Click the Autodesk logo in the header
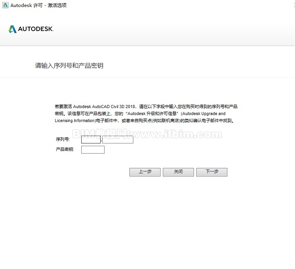This screenshot has height=269, width=295. point(31,29)
